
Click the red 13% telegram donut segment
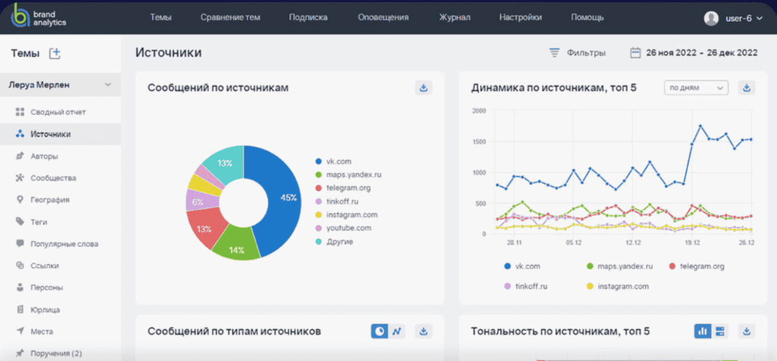coord(204,228)
